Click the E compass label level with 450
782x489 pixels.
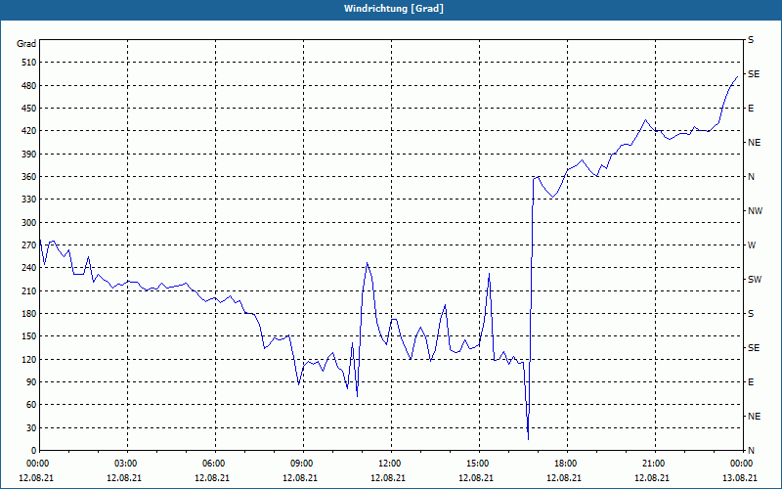[x=751, y=109]
